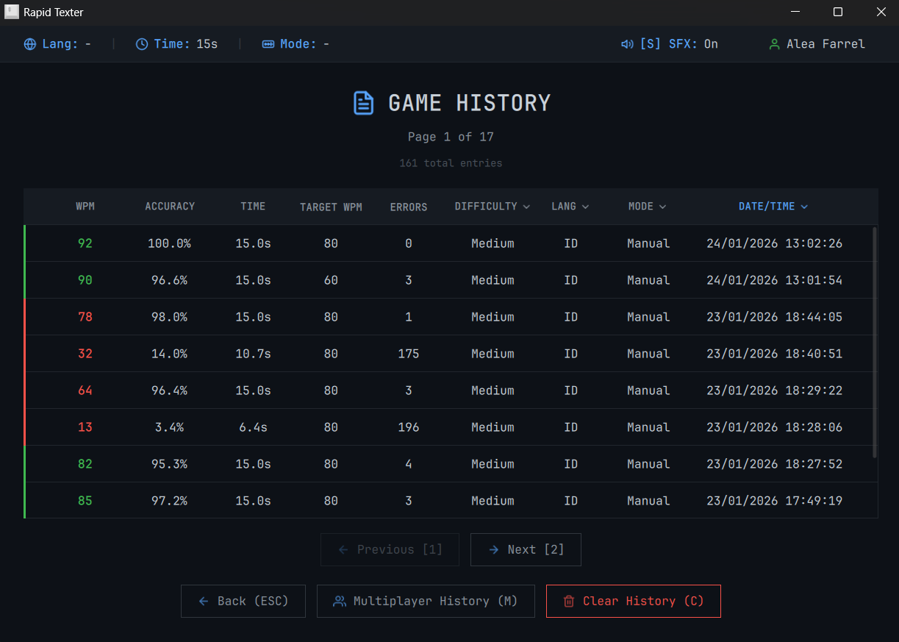
Task: Click the date 23/01/2026 18:27:52
Action: (x=774, y=464)
